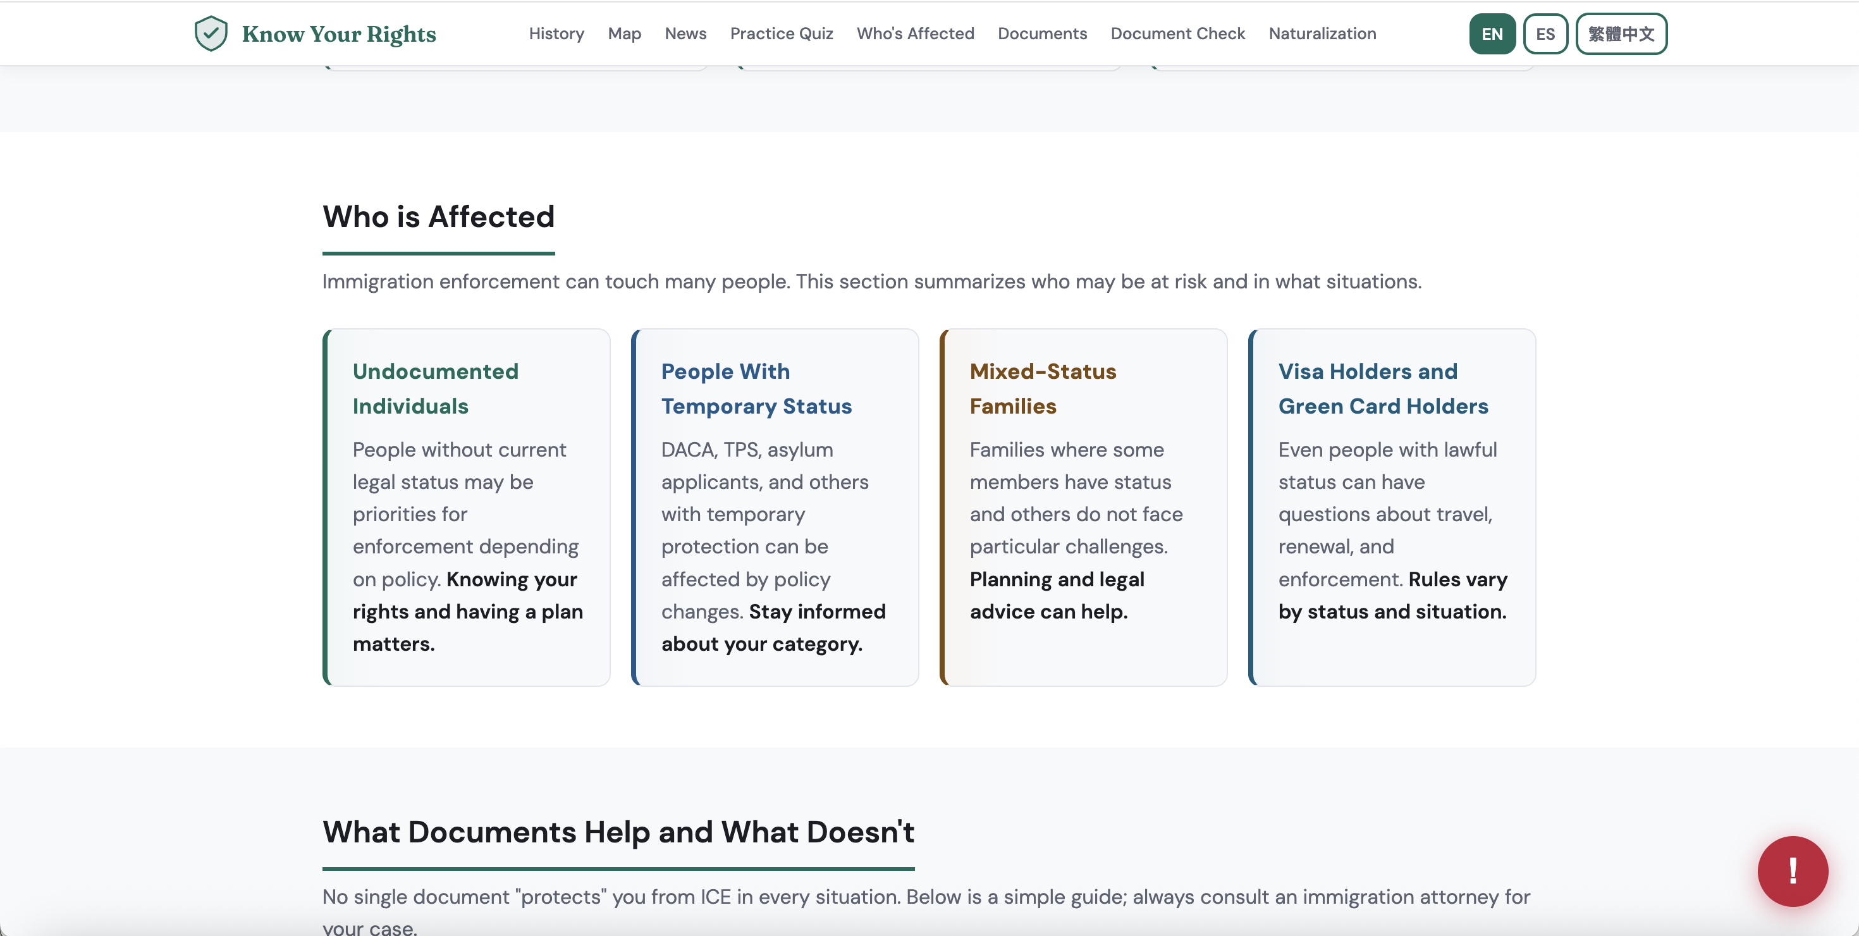Image resolution: width=1859 pixels, height=936 pixels.
Task: Select the People With Temporary Status card
Action: pyautogui.click(x=775, y=507)
